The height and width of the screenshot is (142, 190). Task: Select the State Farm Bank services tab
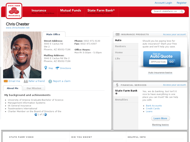click(126, 92)
